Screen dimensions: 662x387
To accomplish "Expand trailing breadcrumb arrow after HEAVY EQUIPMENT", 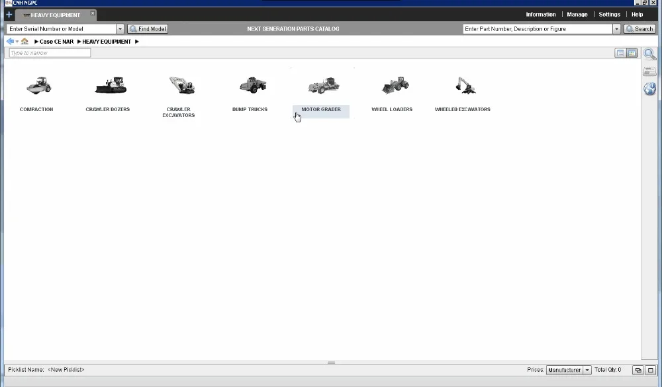I will [x=137, y=42].
